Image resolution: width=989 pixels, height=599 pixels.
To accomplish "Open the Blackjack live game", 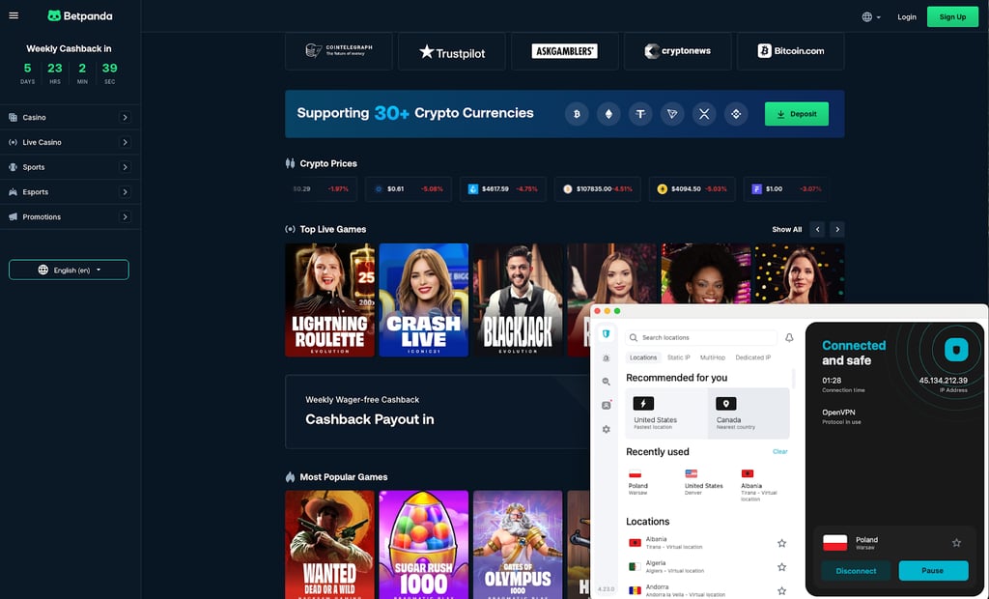I will click(x=518, y=299).
